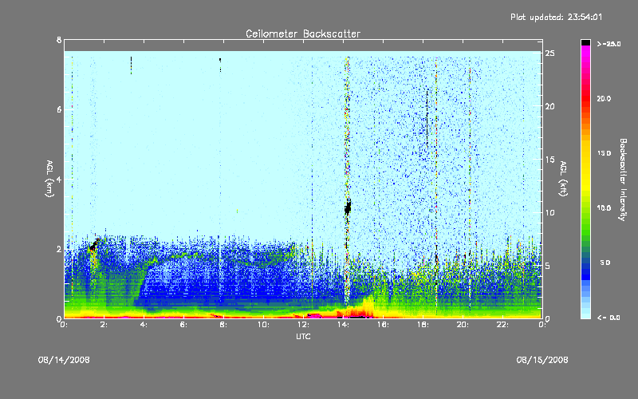The height and width of the screenshot is (399, 638).
Task: Click the colorbar '15.0' tick label
Action: [604, 153]
